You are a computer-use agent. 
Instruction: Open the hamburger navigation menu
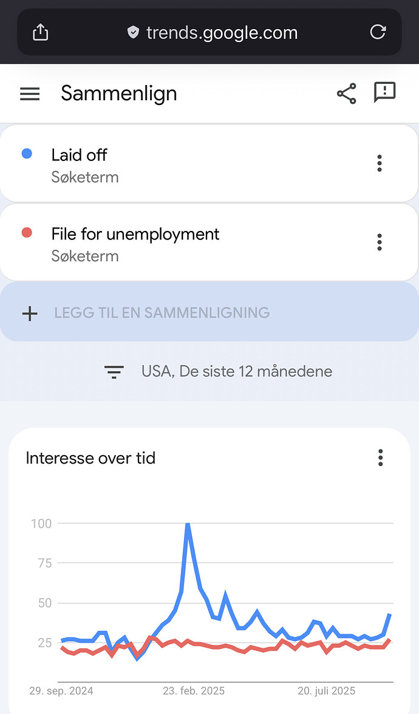pos(30,94)
